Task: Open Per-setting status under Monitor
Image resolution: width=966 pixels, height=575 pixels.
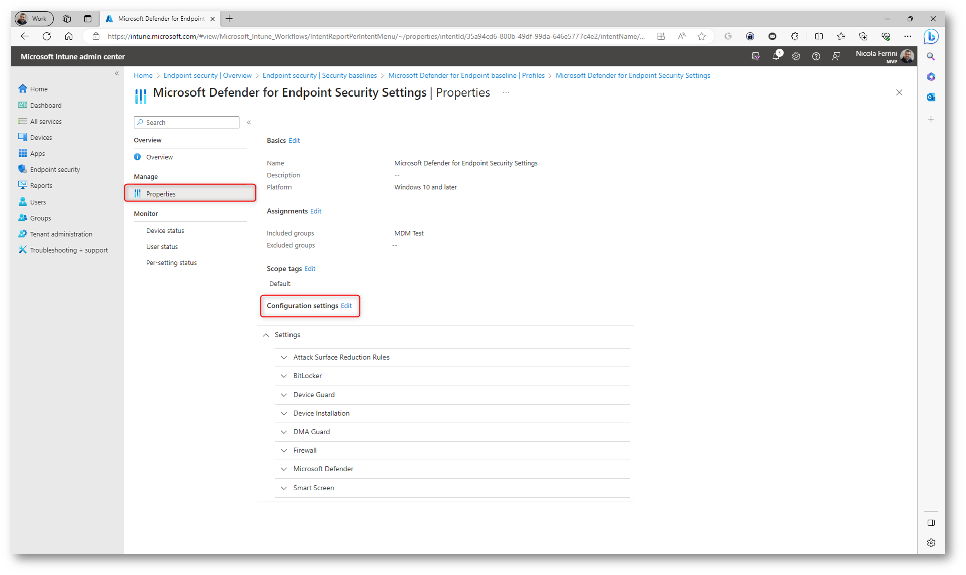Action: pos(171,263)
